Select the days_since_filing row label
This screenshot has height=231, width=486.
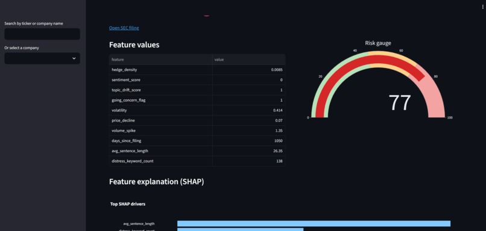127,141
